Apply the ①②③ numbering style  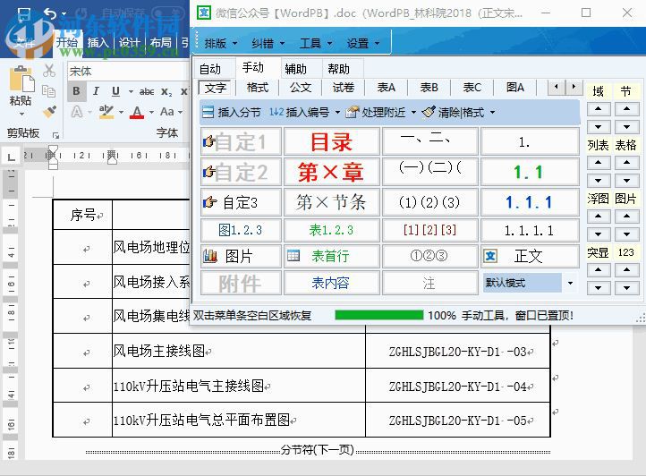click(x=429, y=256)
